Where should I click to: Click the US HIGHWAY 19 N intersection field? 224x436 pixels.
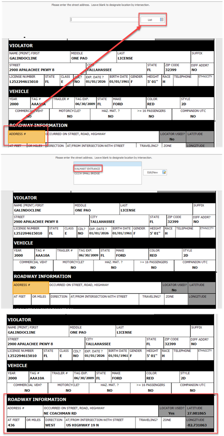point(99,422)
